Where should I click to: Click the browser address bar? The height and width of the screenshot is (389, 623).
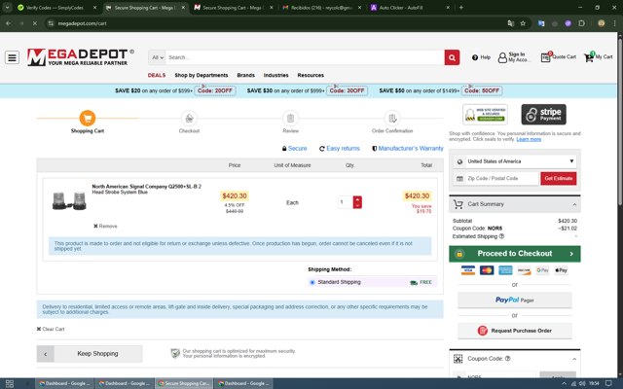tap(278, 23)
